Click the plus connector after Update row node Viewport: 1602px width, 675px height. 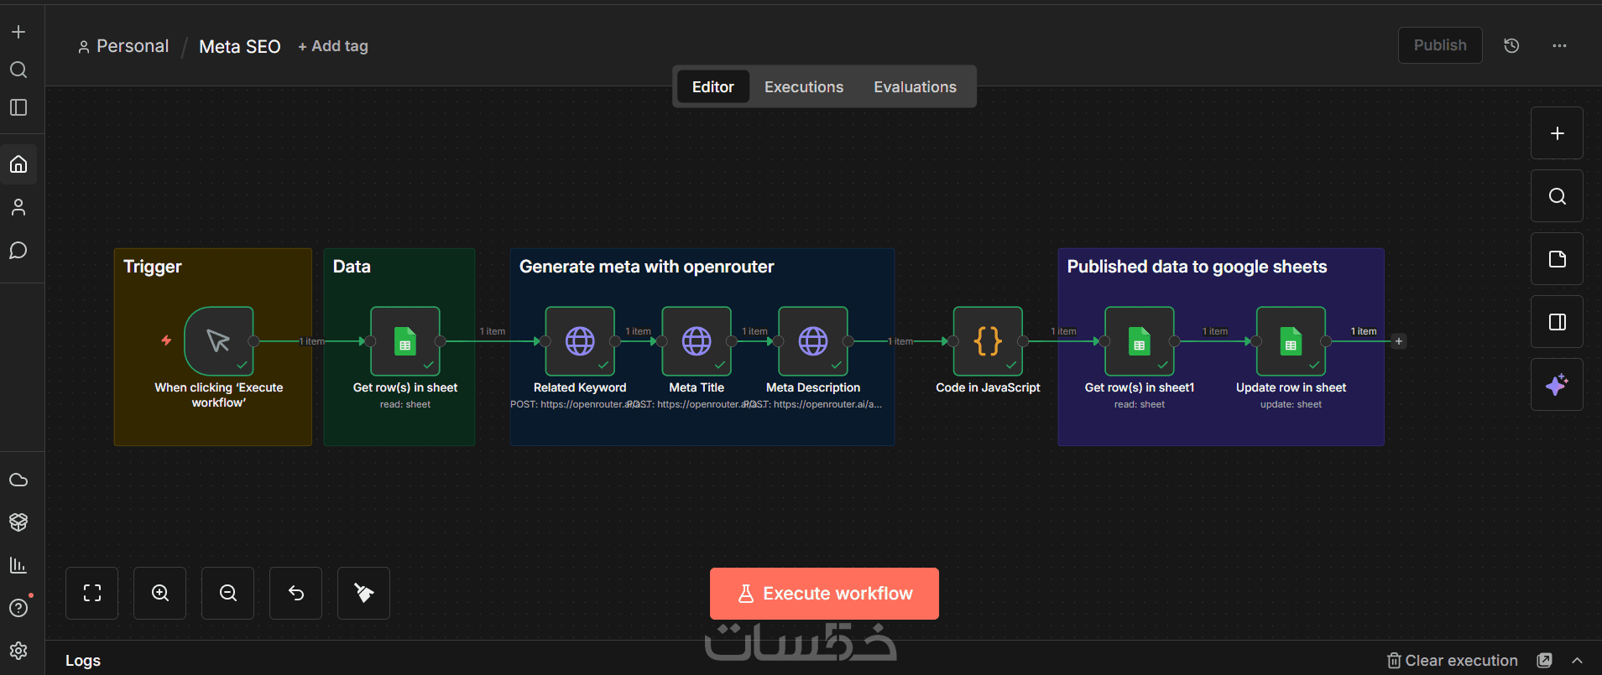[1399, 341]
